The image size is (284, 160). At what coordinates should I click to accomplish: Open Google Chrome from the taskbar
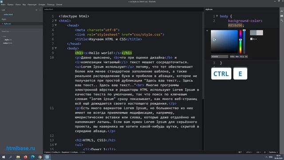pos(40,157)
